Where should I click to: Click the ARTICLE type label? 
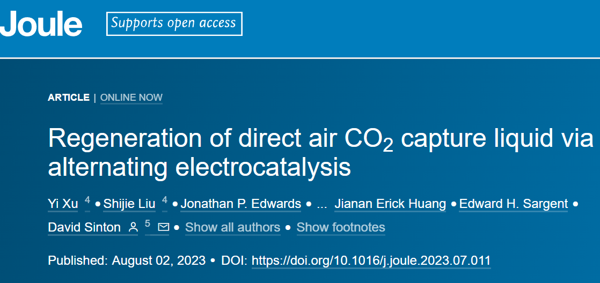click(x=69, y=98)
